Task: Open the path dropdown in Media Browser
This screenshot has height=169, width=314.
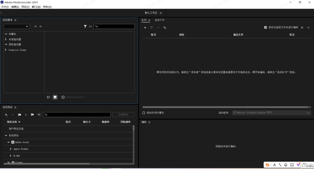Action: 17,27
